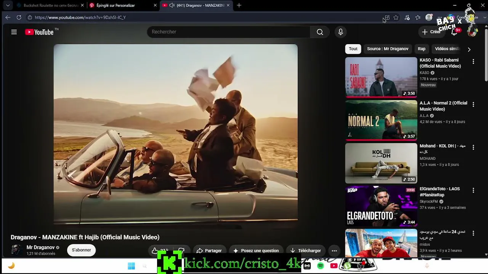Open the A.L.A Normal 2 video title
Viewport: 488px width, 274px height.
pyautogui.click(x=443, y=106)
